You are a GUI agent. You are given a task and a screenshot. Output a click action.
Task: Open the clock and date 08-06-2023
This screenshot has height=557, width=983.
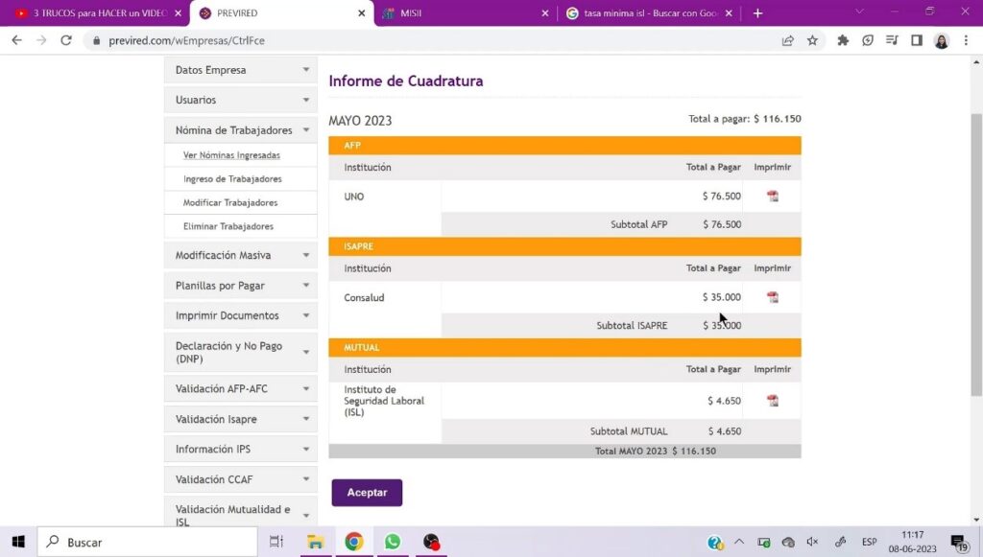point(912,542)
